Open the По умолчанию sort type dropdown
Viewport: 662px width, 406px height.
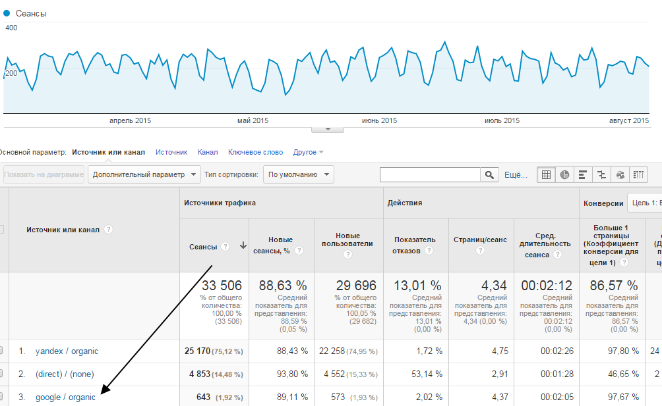[x=298, y=175]
